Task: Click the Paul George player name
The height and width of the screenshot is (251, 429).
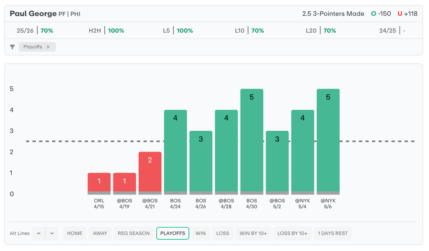Action: pyautogui.click(x=33, y=14)
